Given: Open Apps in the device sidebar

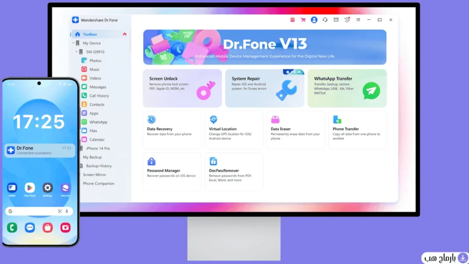Looking at the screenshot, I should tap(93, 113).
